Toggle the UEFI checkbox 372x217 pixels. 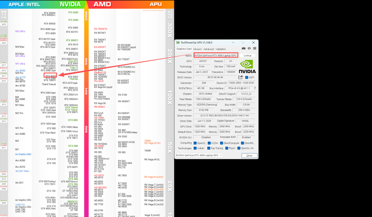247,77
